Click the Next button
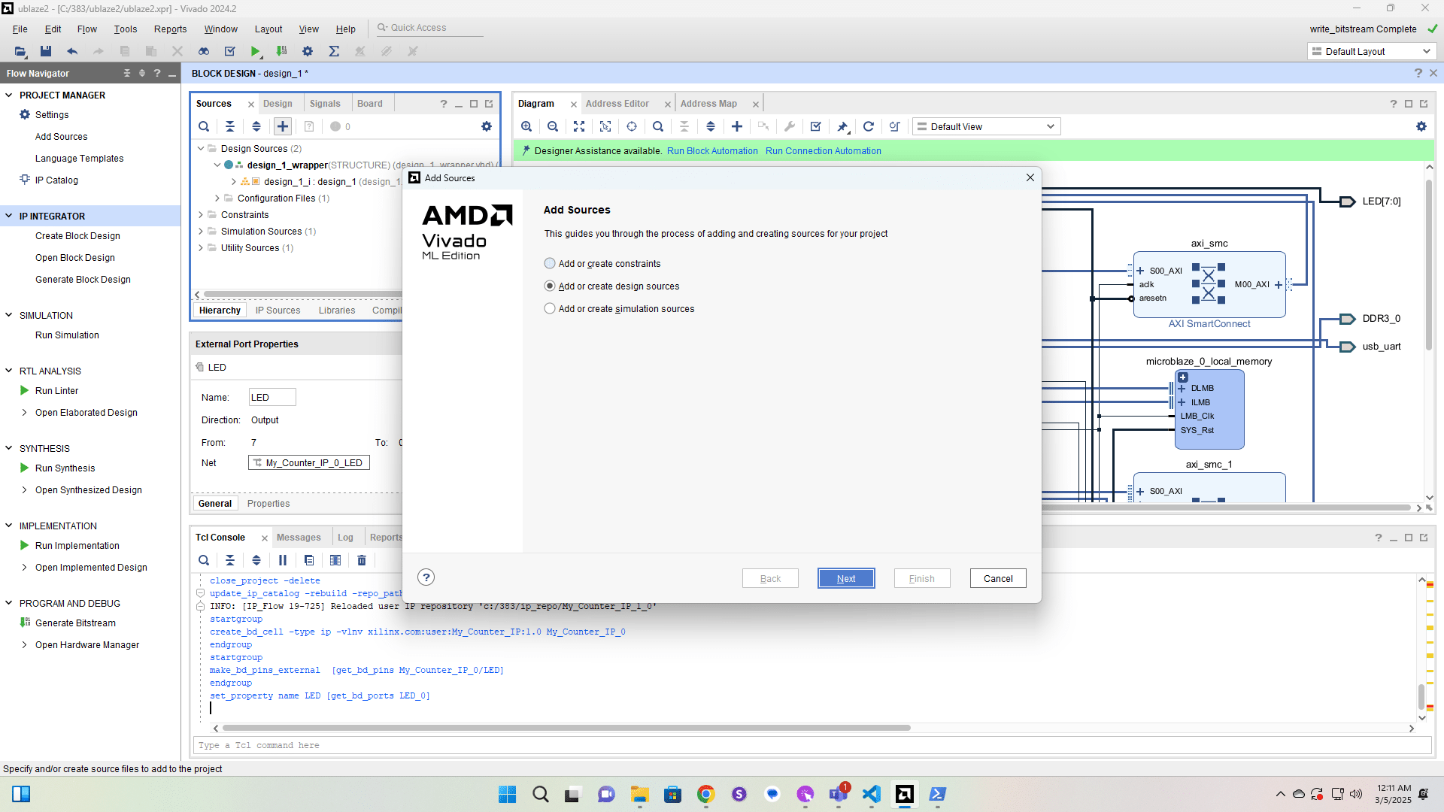Image resolution: width=1444 pixels, height=812 pixels. tap(846, 578)
